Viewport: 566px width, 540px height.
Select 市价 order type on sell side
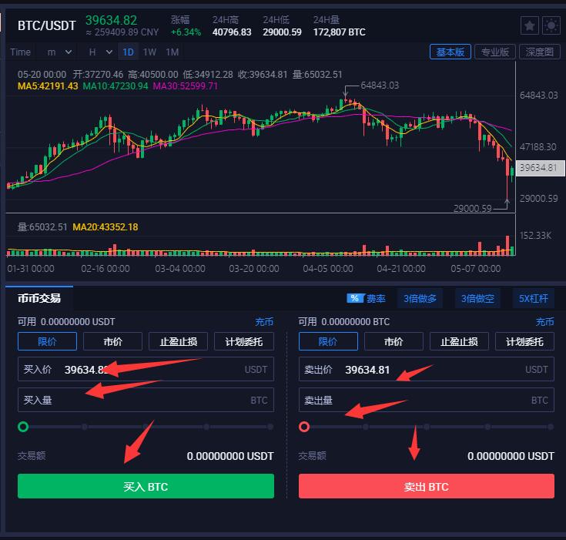pyautogui.click(x=394, y=341)
